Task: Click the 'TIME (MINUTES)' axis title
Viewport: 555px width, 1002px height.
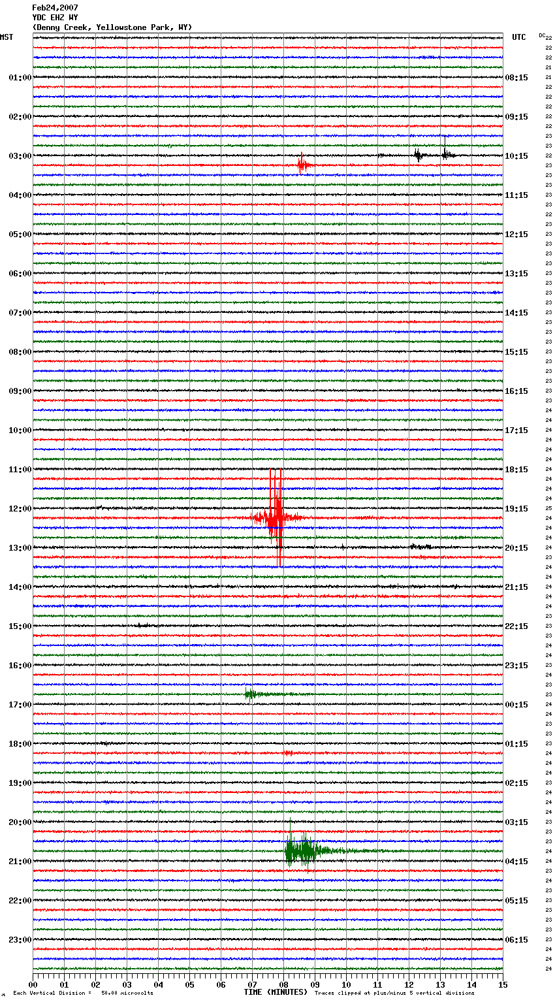Action: pos(276,992)
